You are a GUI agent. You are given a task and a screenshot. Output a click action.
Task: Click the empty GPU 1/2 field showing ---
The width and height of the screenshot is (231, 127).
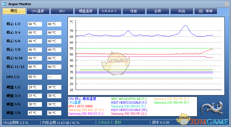[x=54, y=77]
